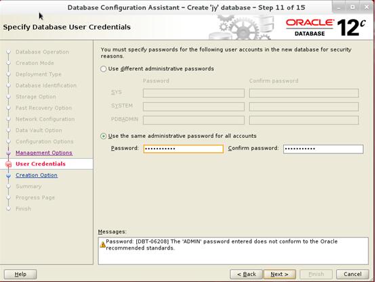This screenshot has width=376, height=282.
Task: Click the Network Configuration step label
Action: coord(45,119)
